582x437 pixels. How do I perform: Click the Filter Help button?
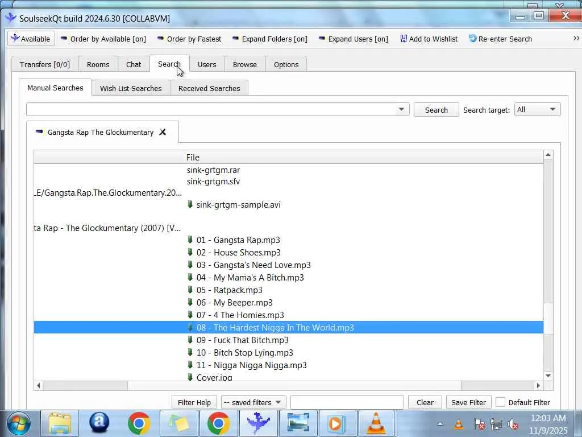click(194, 402)
